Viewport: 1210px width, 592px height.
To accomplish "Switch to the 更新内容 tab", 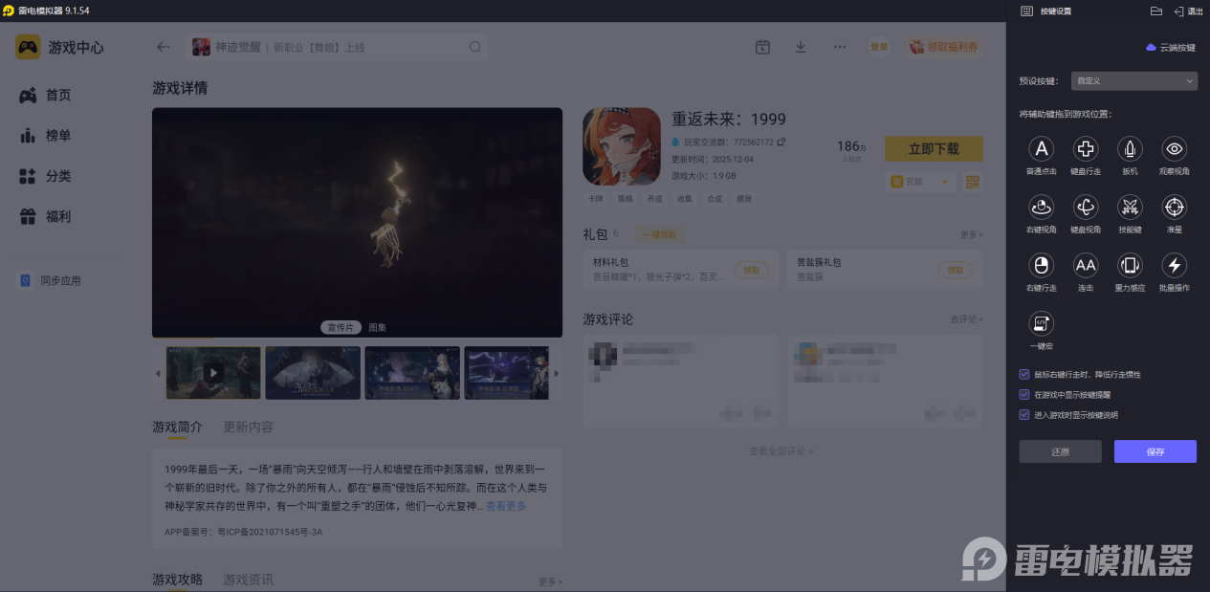I will (248, 428).
